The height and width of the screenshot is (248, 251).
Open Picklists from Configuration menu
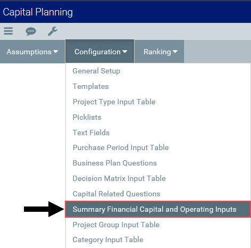[x=87, y=117]
